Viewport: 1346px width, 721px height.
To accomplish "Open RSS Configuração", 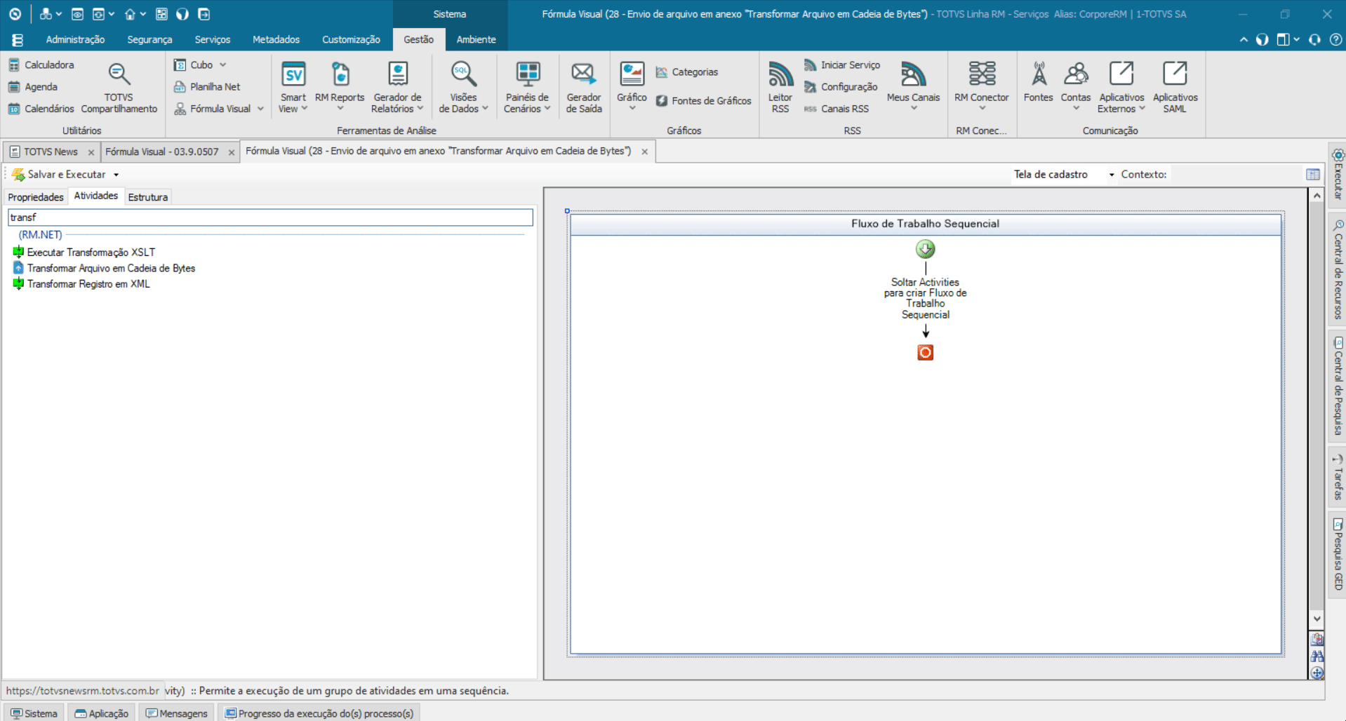I will click(x=841, y=87).
